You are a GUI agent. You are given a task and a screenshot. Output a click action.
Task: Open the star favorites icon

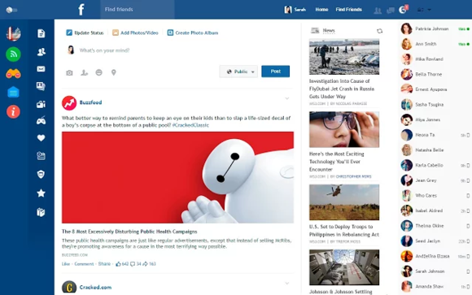point(41,193)
